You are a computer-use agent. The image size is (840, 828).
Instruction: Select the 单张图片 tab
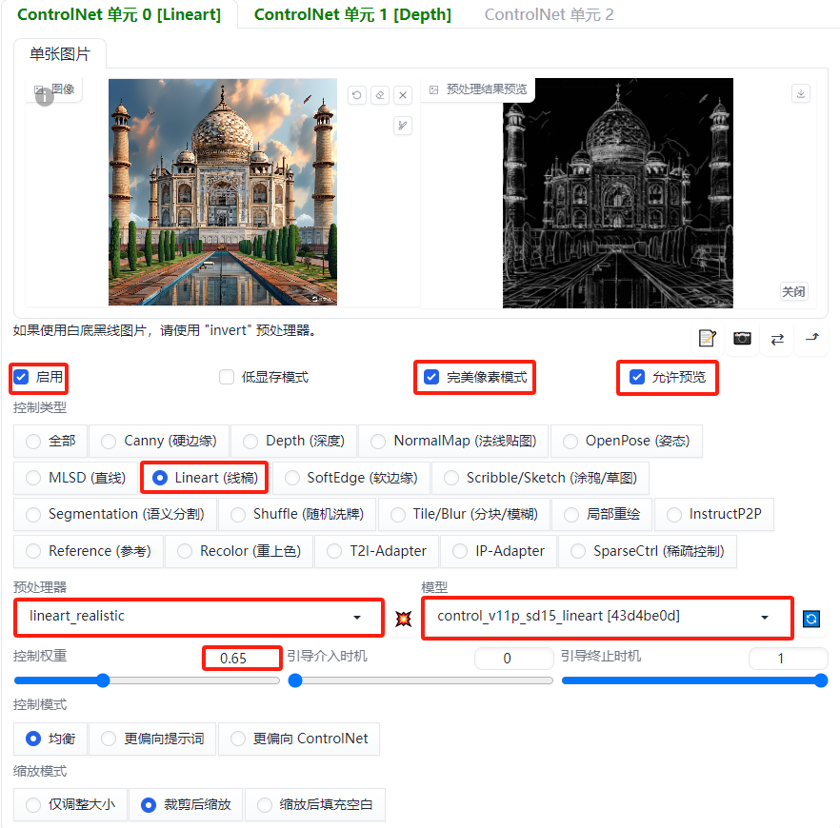(x=59, y=54)
